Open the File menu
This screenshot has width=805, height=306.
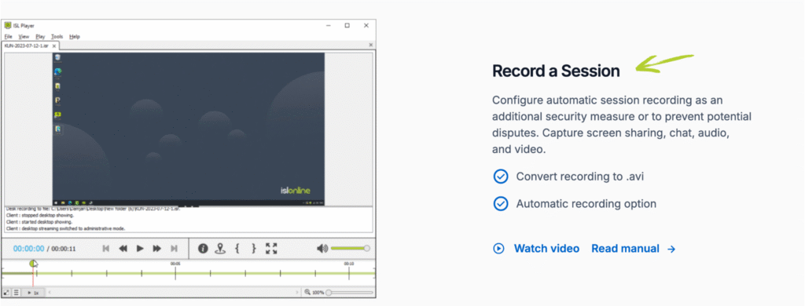(x=8, y=37)
